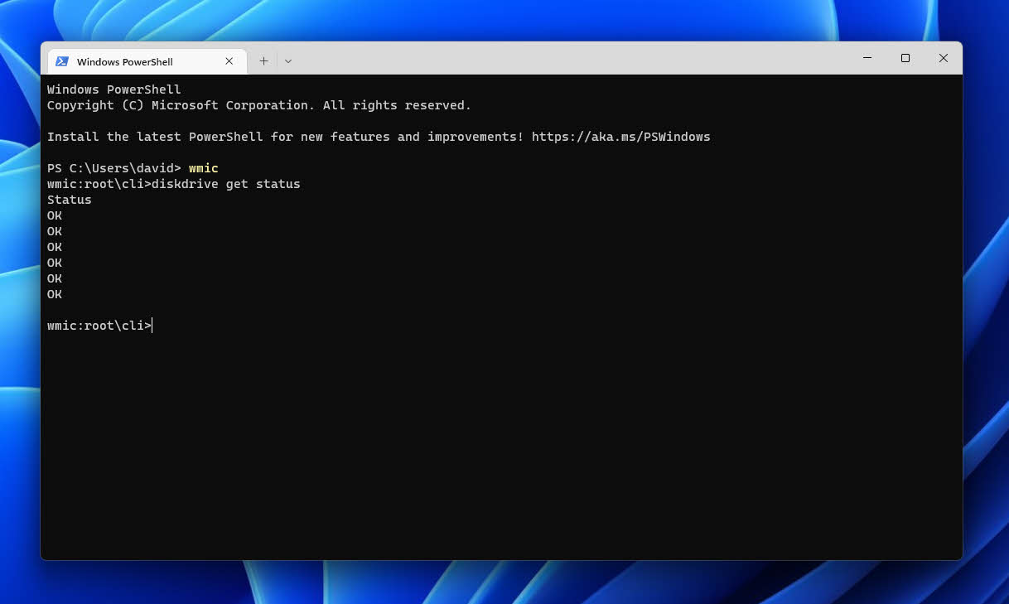This screenshot has width=1009, height=604.
Task: Click the PowerShell icon on the tab
Action: pyautogui.click(x=62, y=61)
